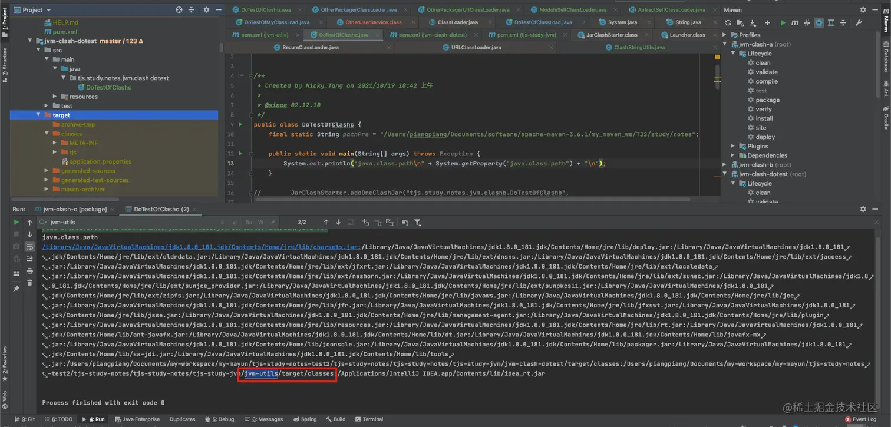Expand the jvm-clash-b Maven project
This screenshot has height=427, width=891.
pos(725,165)
